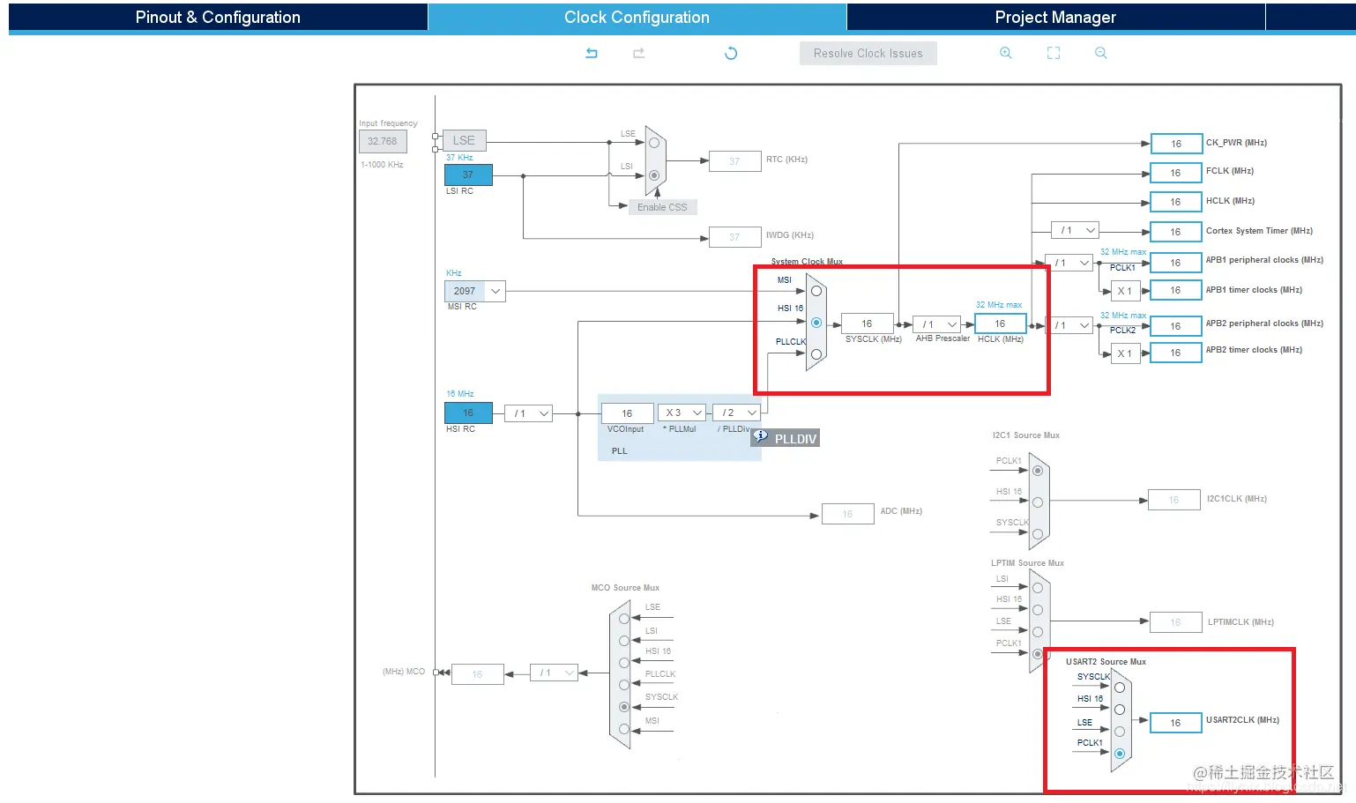This screenshot has height=803, width=1356.
Task: Click the APB1 peripheral clocks value box
Action: [x=1176, y=263]
